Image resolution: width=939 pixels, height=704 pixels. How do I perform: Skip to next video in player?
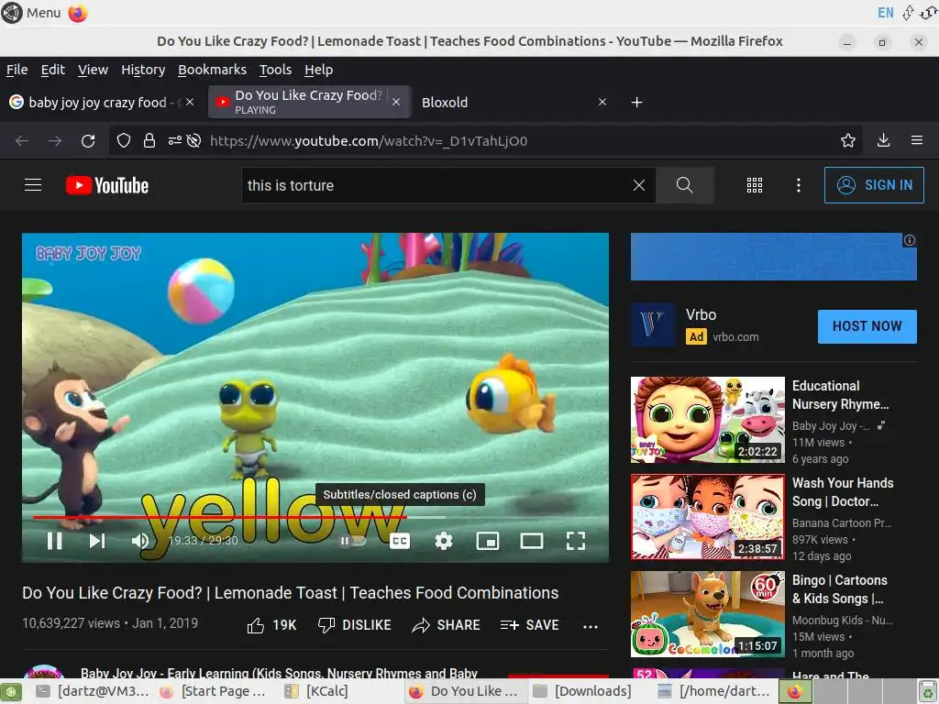coord(97,541)
